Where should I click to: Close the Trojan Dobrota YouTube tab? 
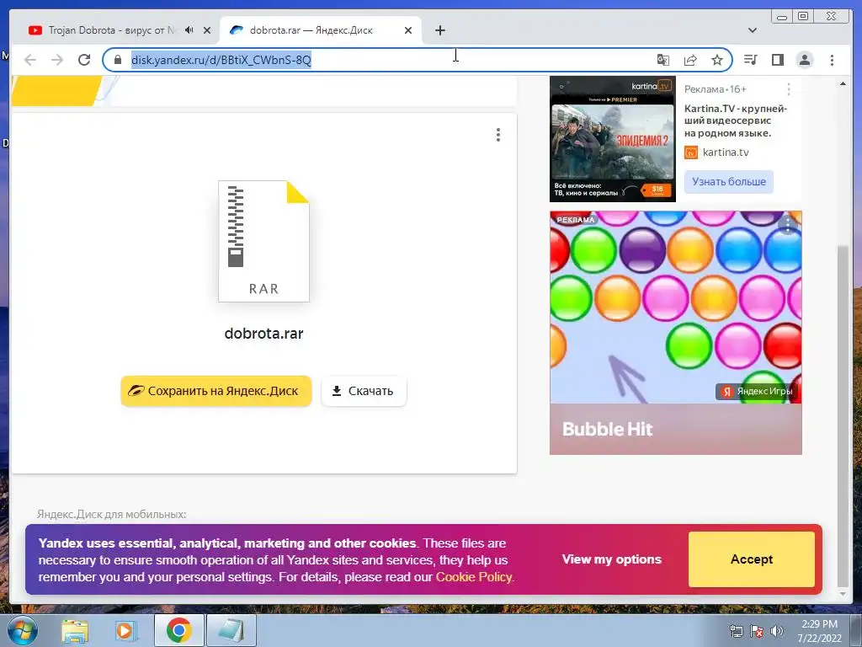click(x=207, y=30)
